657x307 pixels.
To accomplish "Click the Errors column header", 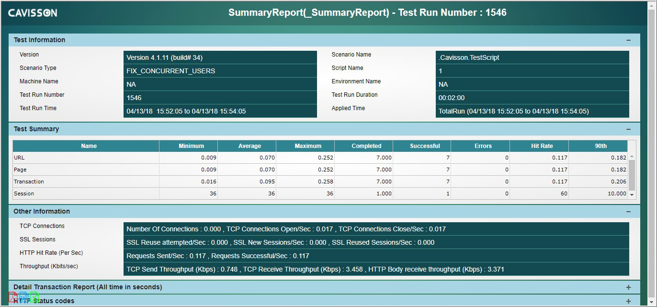I will 483,146.
